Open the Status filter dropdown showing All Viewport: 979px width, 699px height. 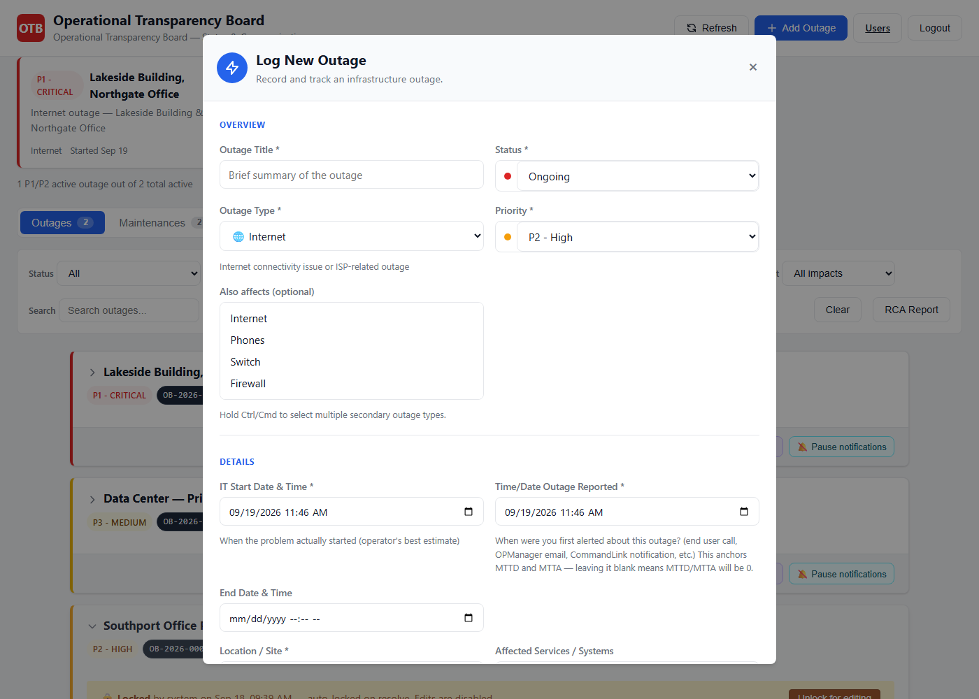pos(130,273)
